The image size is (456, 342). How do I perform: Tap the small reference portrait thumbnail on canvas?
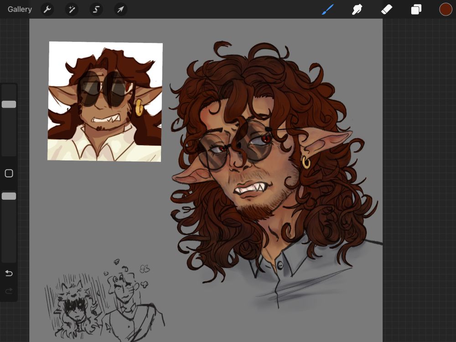click(105, 101)
